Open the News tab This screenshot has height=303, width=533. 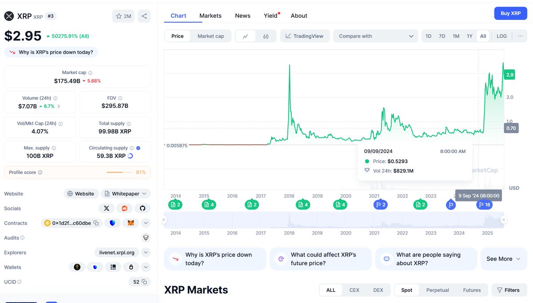[x=243, y=16]
